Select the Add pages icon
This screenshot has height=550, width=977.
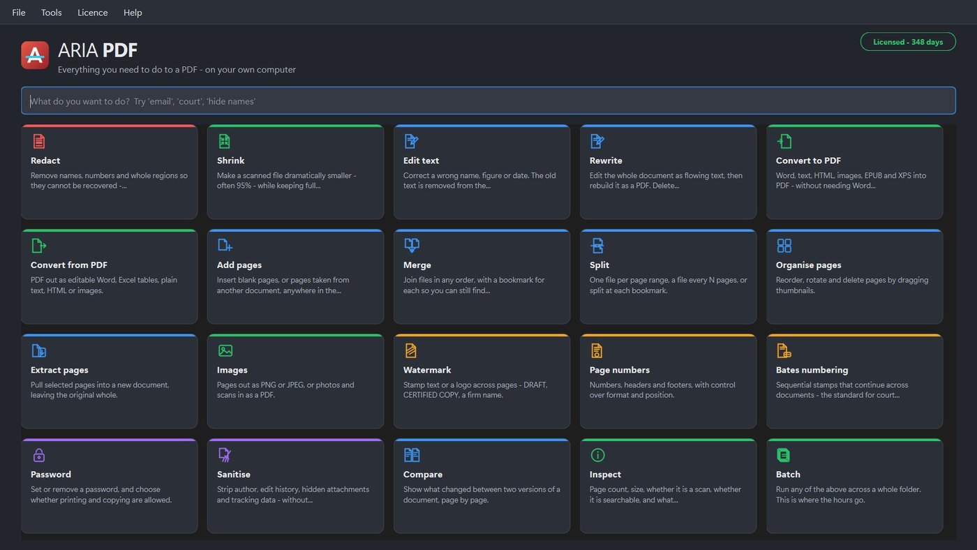point(225,246)
